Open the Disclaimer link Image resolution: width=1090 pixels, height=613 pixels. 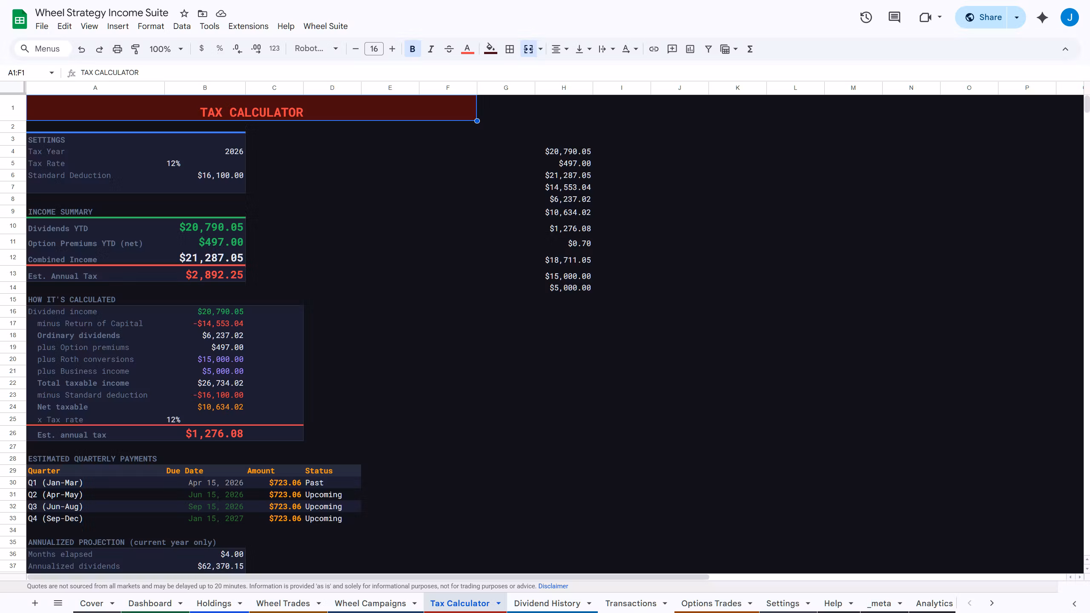click(553, 586)
